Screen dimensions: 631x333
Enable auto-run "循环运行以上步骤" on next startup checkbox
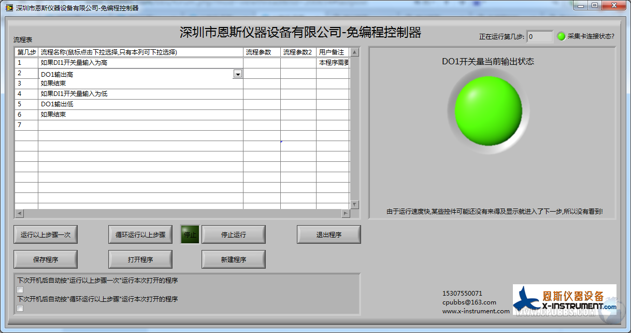[20, 309]
